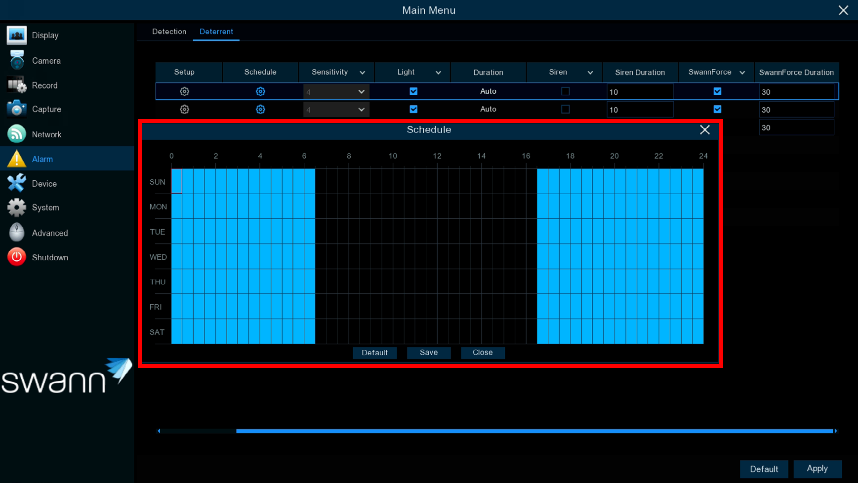Switch to the Detection tab
This screenshot has width=858, height=483.
click(169, 32)
